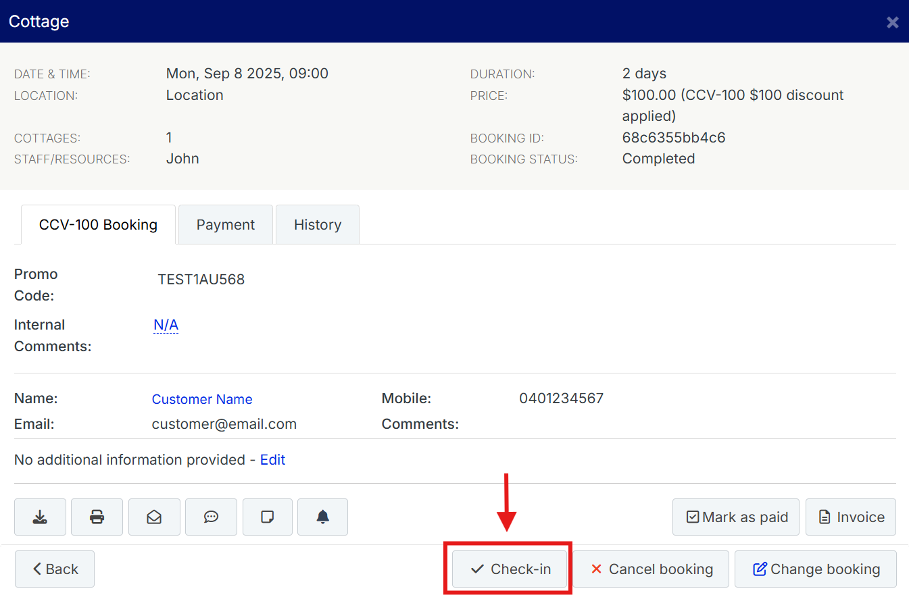The image size is (909, 595).
Task: Click the Cancel booking button
Action: pos(651,569)
